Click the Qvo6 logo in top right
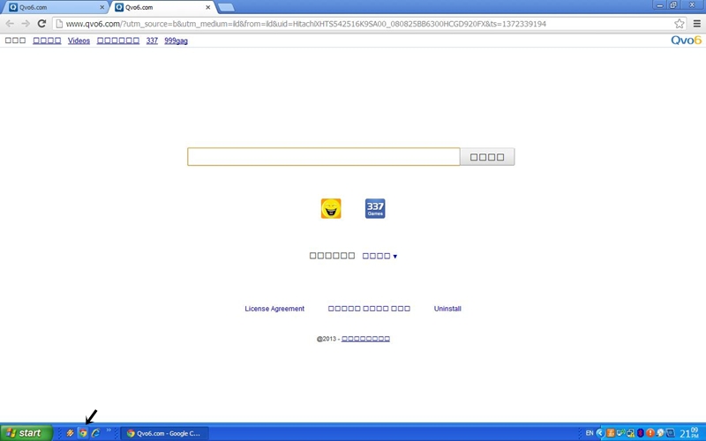 point(686,41)
